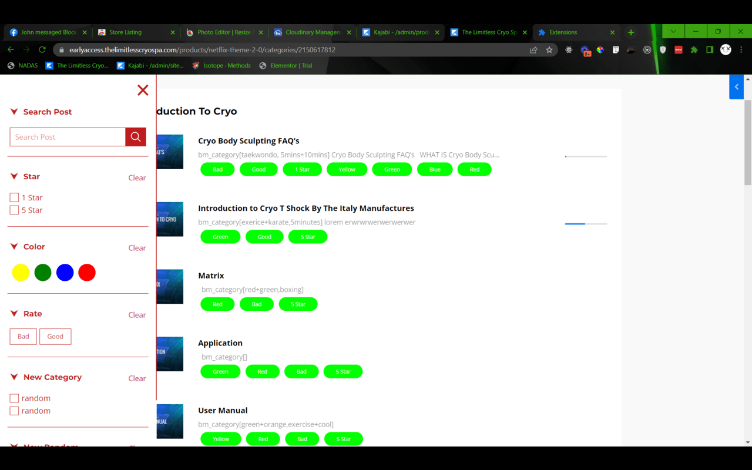Go back in browser history
752x470 pixels.
point(11,50)
